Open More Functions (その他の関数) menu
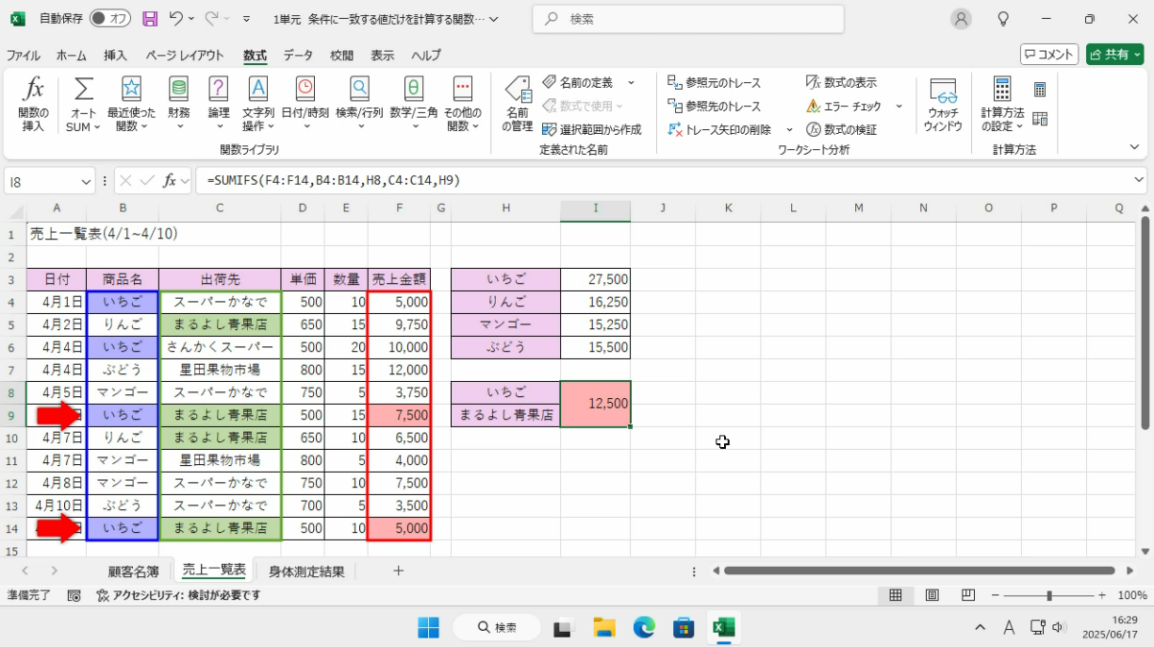The height and width of the screenshot is (647, 1154). [462, 105]
